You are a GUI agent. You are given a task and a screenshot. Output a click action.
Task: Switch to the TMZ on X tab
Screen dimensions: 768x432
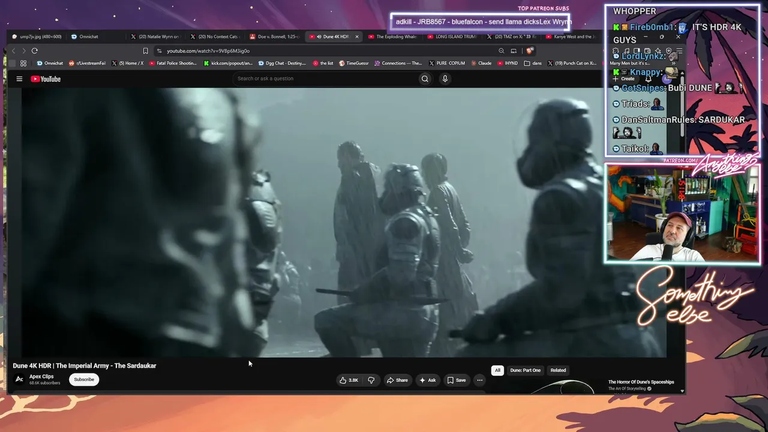(x=511, y=37)
